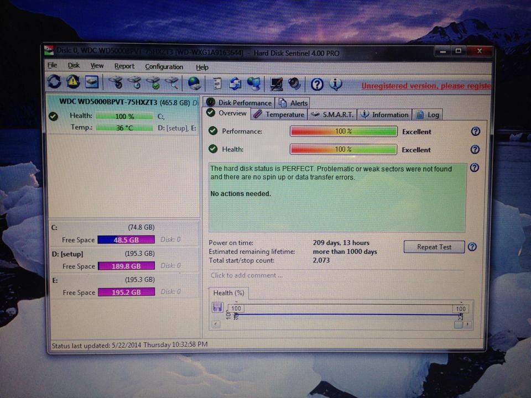
Task: Click the Refresh circular-arrows toolbar icon
Action: tap(54, 82)
